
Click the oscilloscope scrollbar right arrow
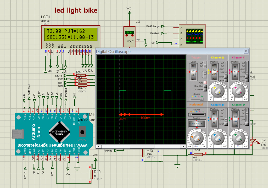[183, 146]
